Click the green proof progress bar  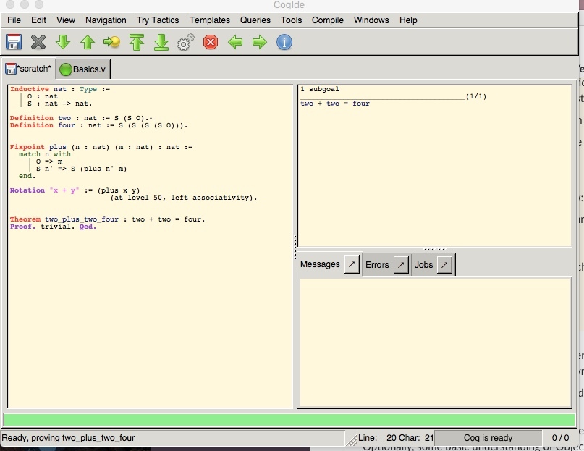[x=289, y=420]
